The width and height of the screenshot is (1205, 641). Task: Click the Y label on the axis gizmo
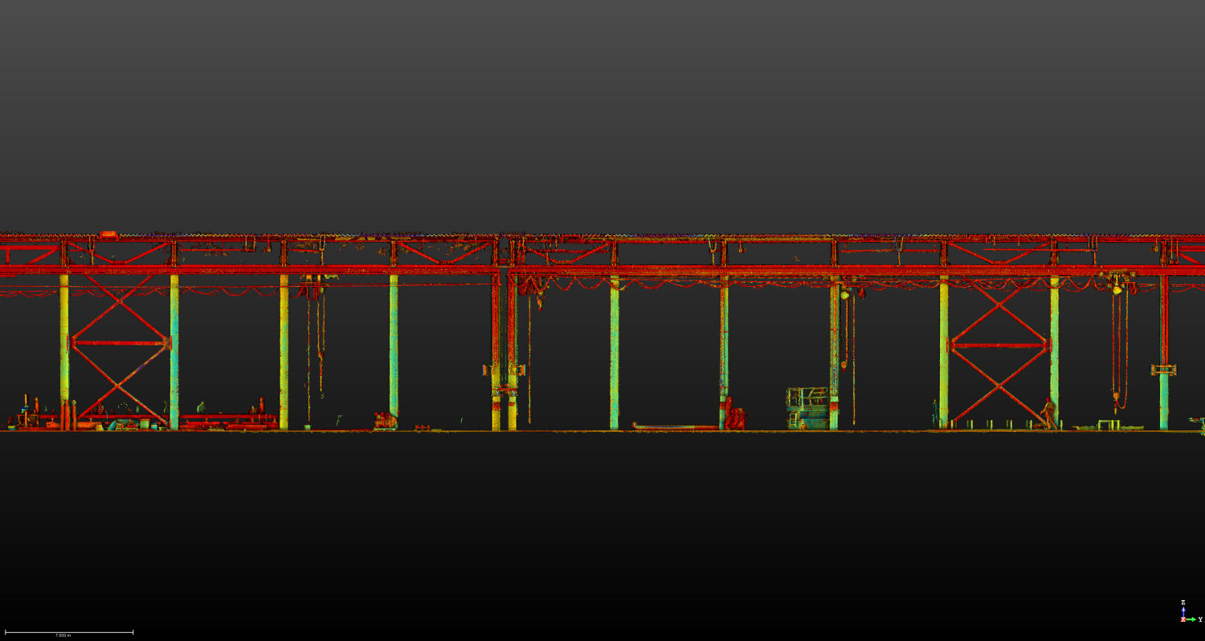click(1200, 619)
